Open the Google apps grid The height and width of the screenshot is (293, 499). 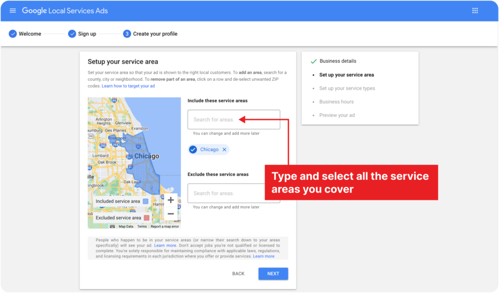pyautogui.click(x=475, y=11)
